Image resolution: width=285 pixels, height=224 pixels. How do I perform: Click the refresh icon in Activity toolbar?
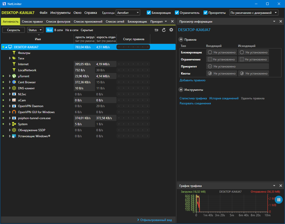(x=164, y=30)
